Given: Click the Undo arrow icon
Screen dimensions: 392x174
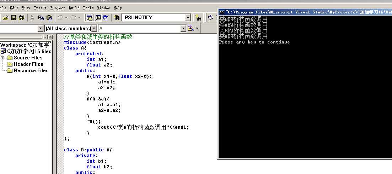Looking at the screenshot, I should pyautogui.click(x=60, y=17).
